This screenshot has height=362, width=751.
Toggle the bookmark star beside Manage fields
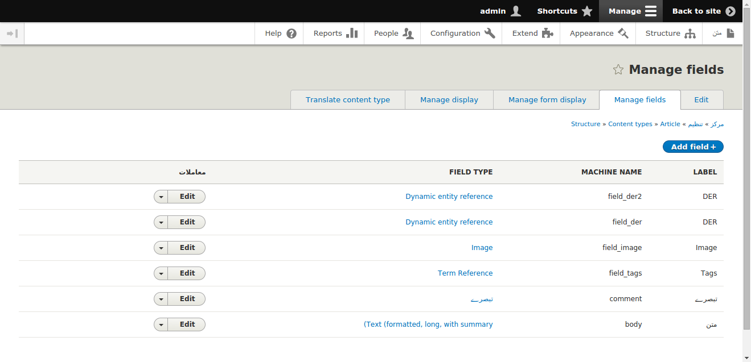point(618,69)
